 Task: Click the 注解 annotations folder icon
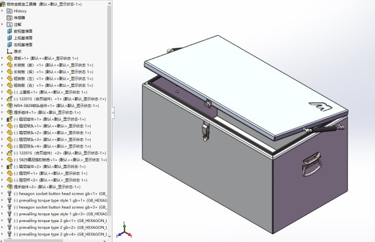click(x=9, y=25)
